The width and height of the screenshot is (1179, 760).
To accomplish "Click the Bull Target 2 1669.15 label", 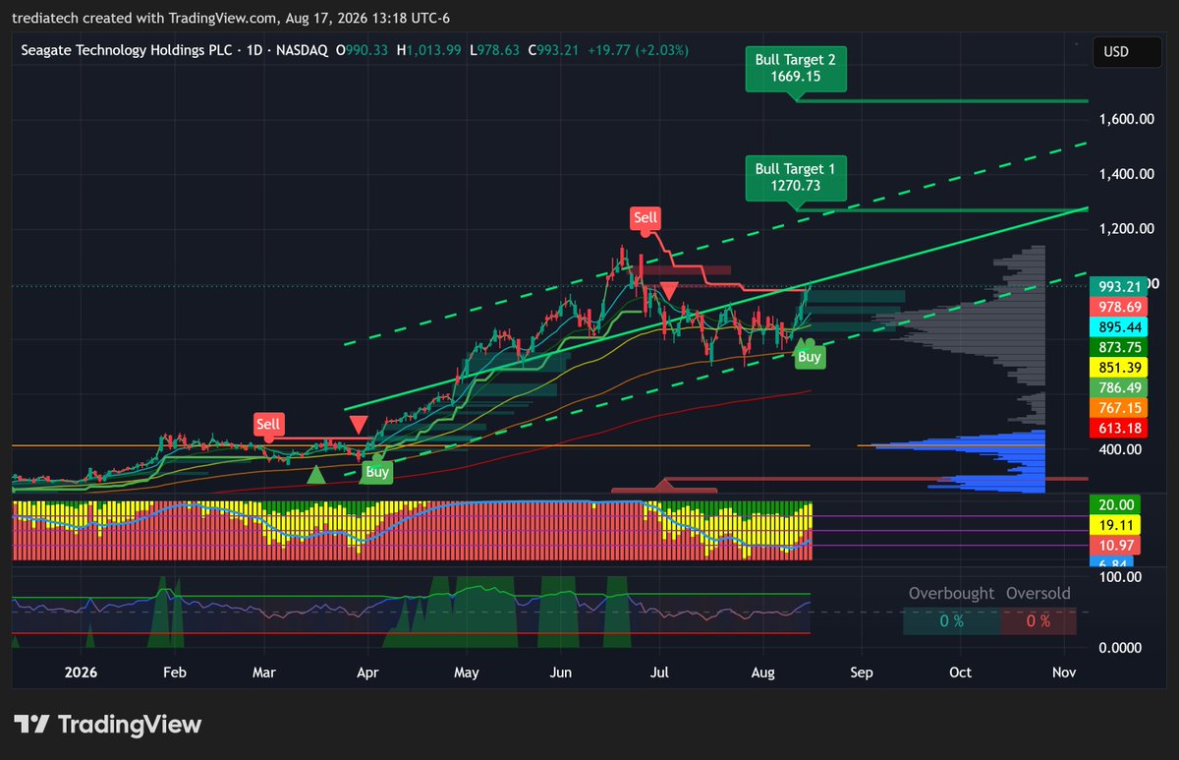I will pos(796,68).
